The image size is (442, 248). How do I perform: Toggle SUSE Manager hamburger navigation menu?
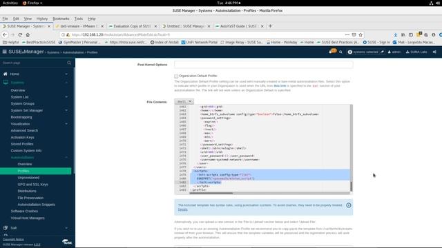(x=5, y=52)
